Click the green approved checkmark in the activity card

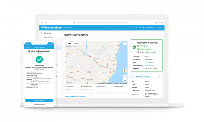point(134,47)
